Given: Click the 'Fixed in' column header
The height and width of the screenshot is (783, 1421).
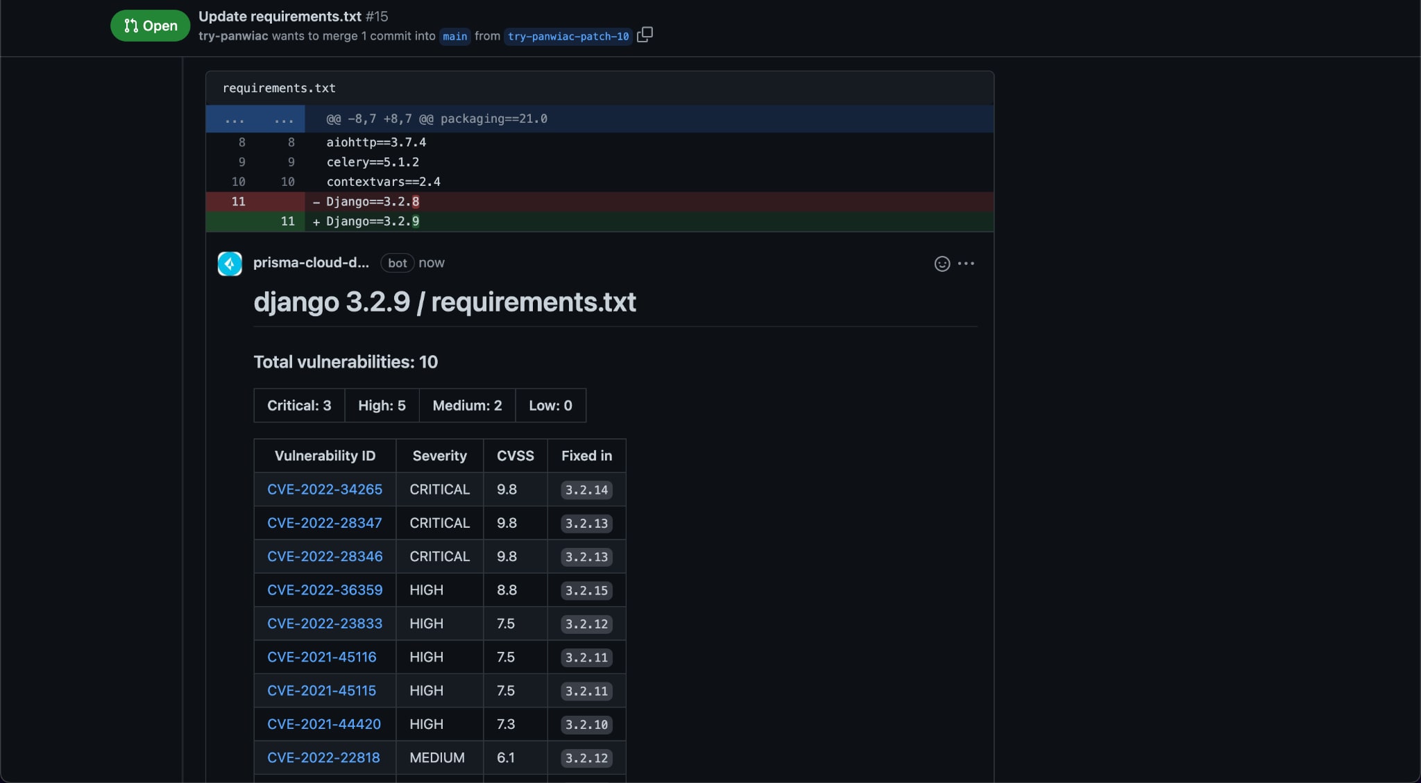Looking at the screenshot, I should click(x=586, y=456).
